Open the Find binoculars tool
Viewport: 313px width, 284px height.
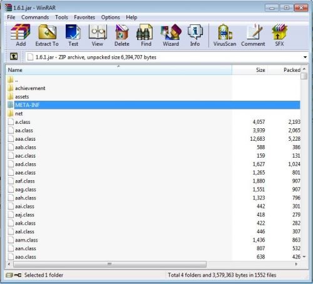146,35
